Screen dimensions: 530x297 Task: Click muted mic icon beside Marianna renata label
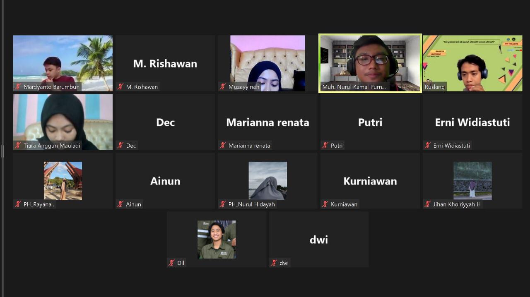click(x=223, y=146)
